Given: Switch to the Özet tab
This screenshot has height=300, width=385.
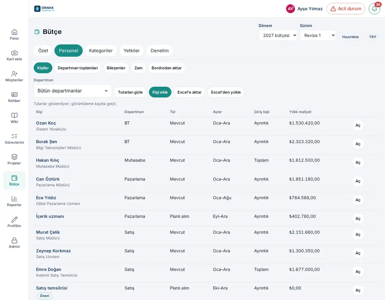Looking at the screenshot, I should click(43, 51).
